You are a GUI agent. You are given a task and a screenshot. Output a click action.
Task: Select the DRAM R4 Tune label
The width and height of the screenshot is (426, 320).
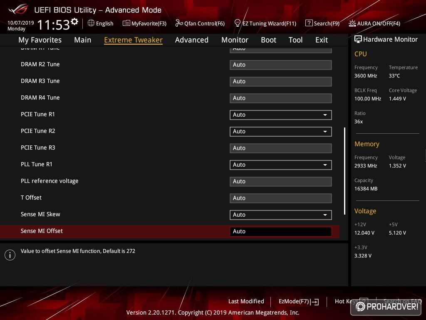[x=40, y=97]
